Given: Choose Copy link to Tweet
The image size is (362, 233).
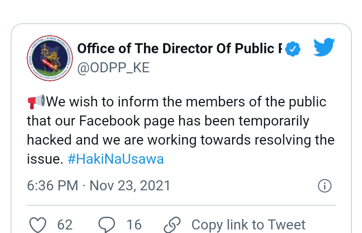Looking at the screenshot, I should 248,224.
